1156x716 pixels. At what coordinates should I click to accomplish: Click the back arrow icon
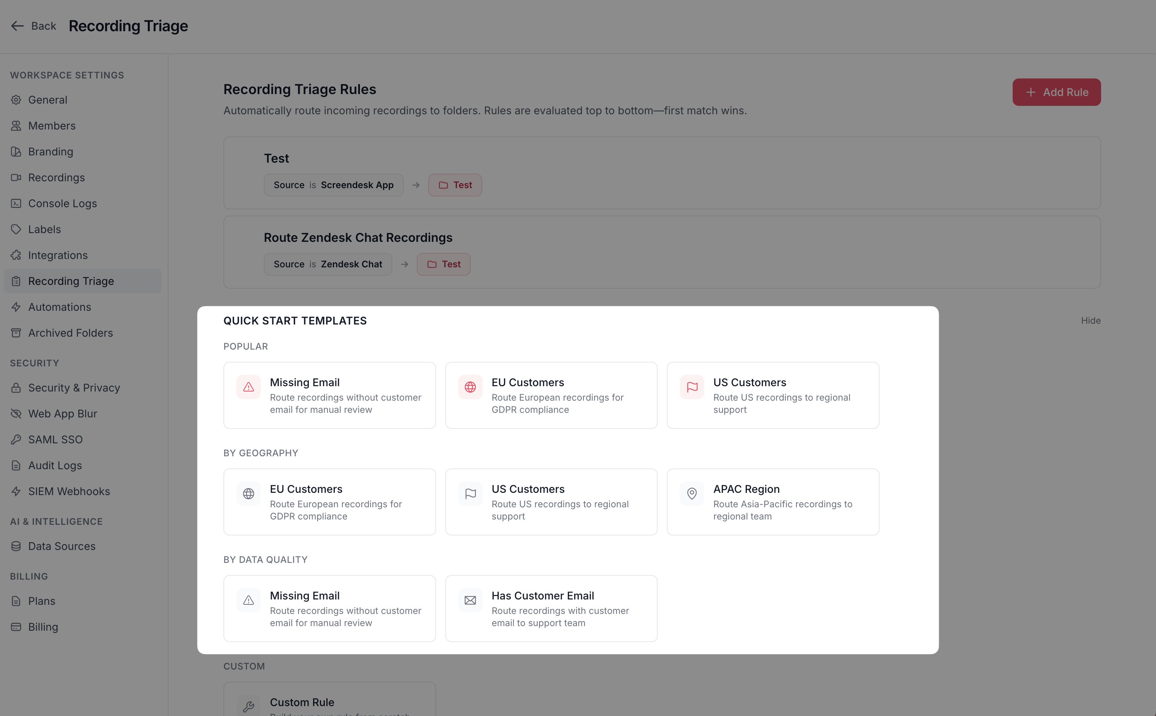click(17, 26)
